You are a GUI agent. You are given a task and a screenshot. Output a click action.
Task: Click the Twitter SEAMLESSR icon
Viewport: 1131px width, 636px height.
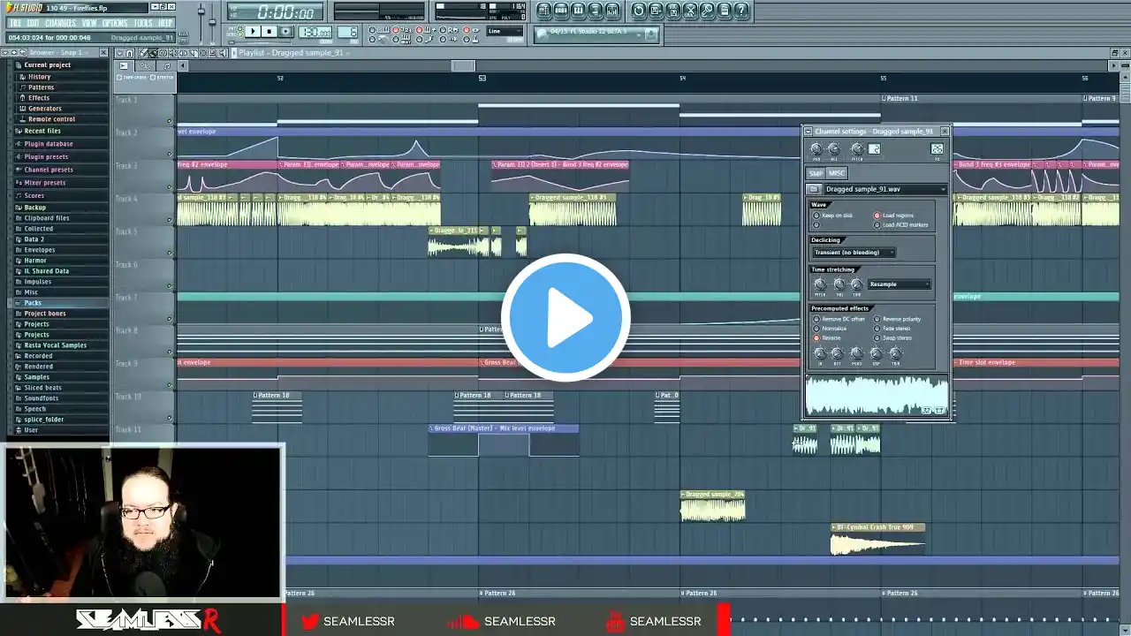pos(310,622)
